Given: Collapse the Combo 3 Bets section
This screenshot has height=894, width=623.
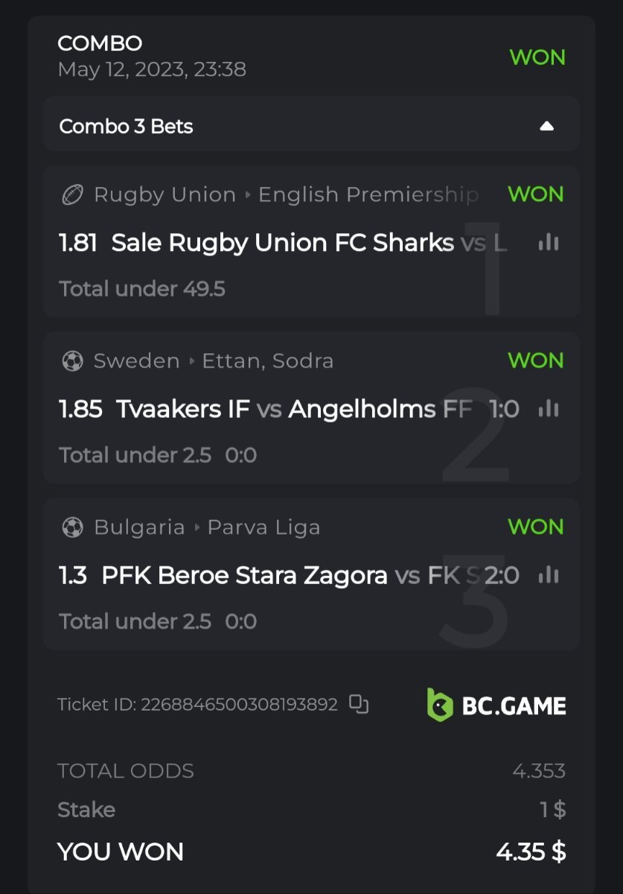Looking at the screenshot, I should click(x=546, y=126).
